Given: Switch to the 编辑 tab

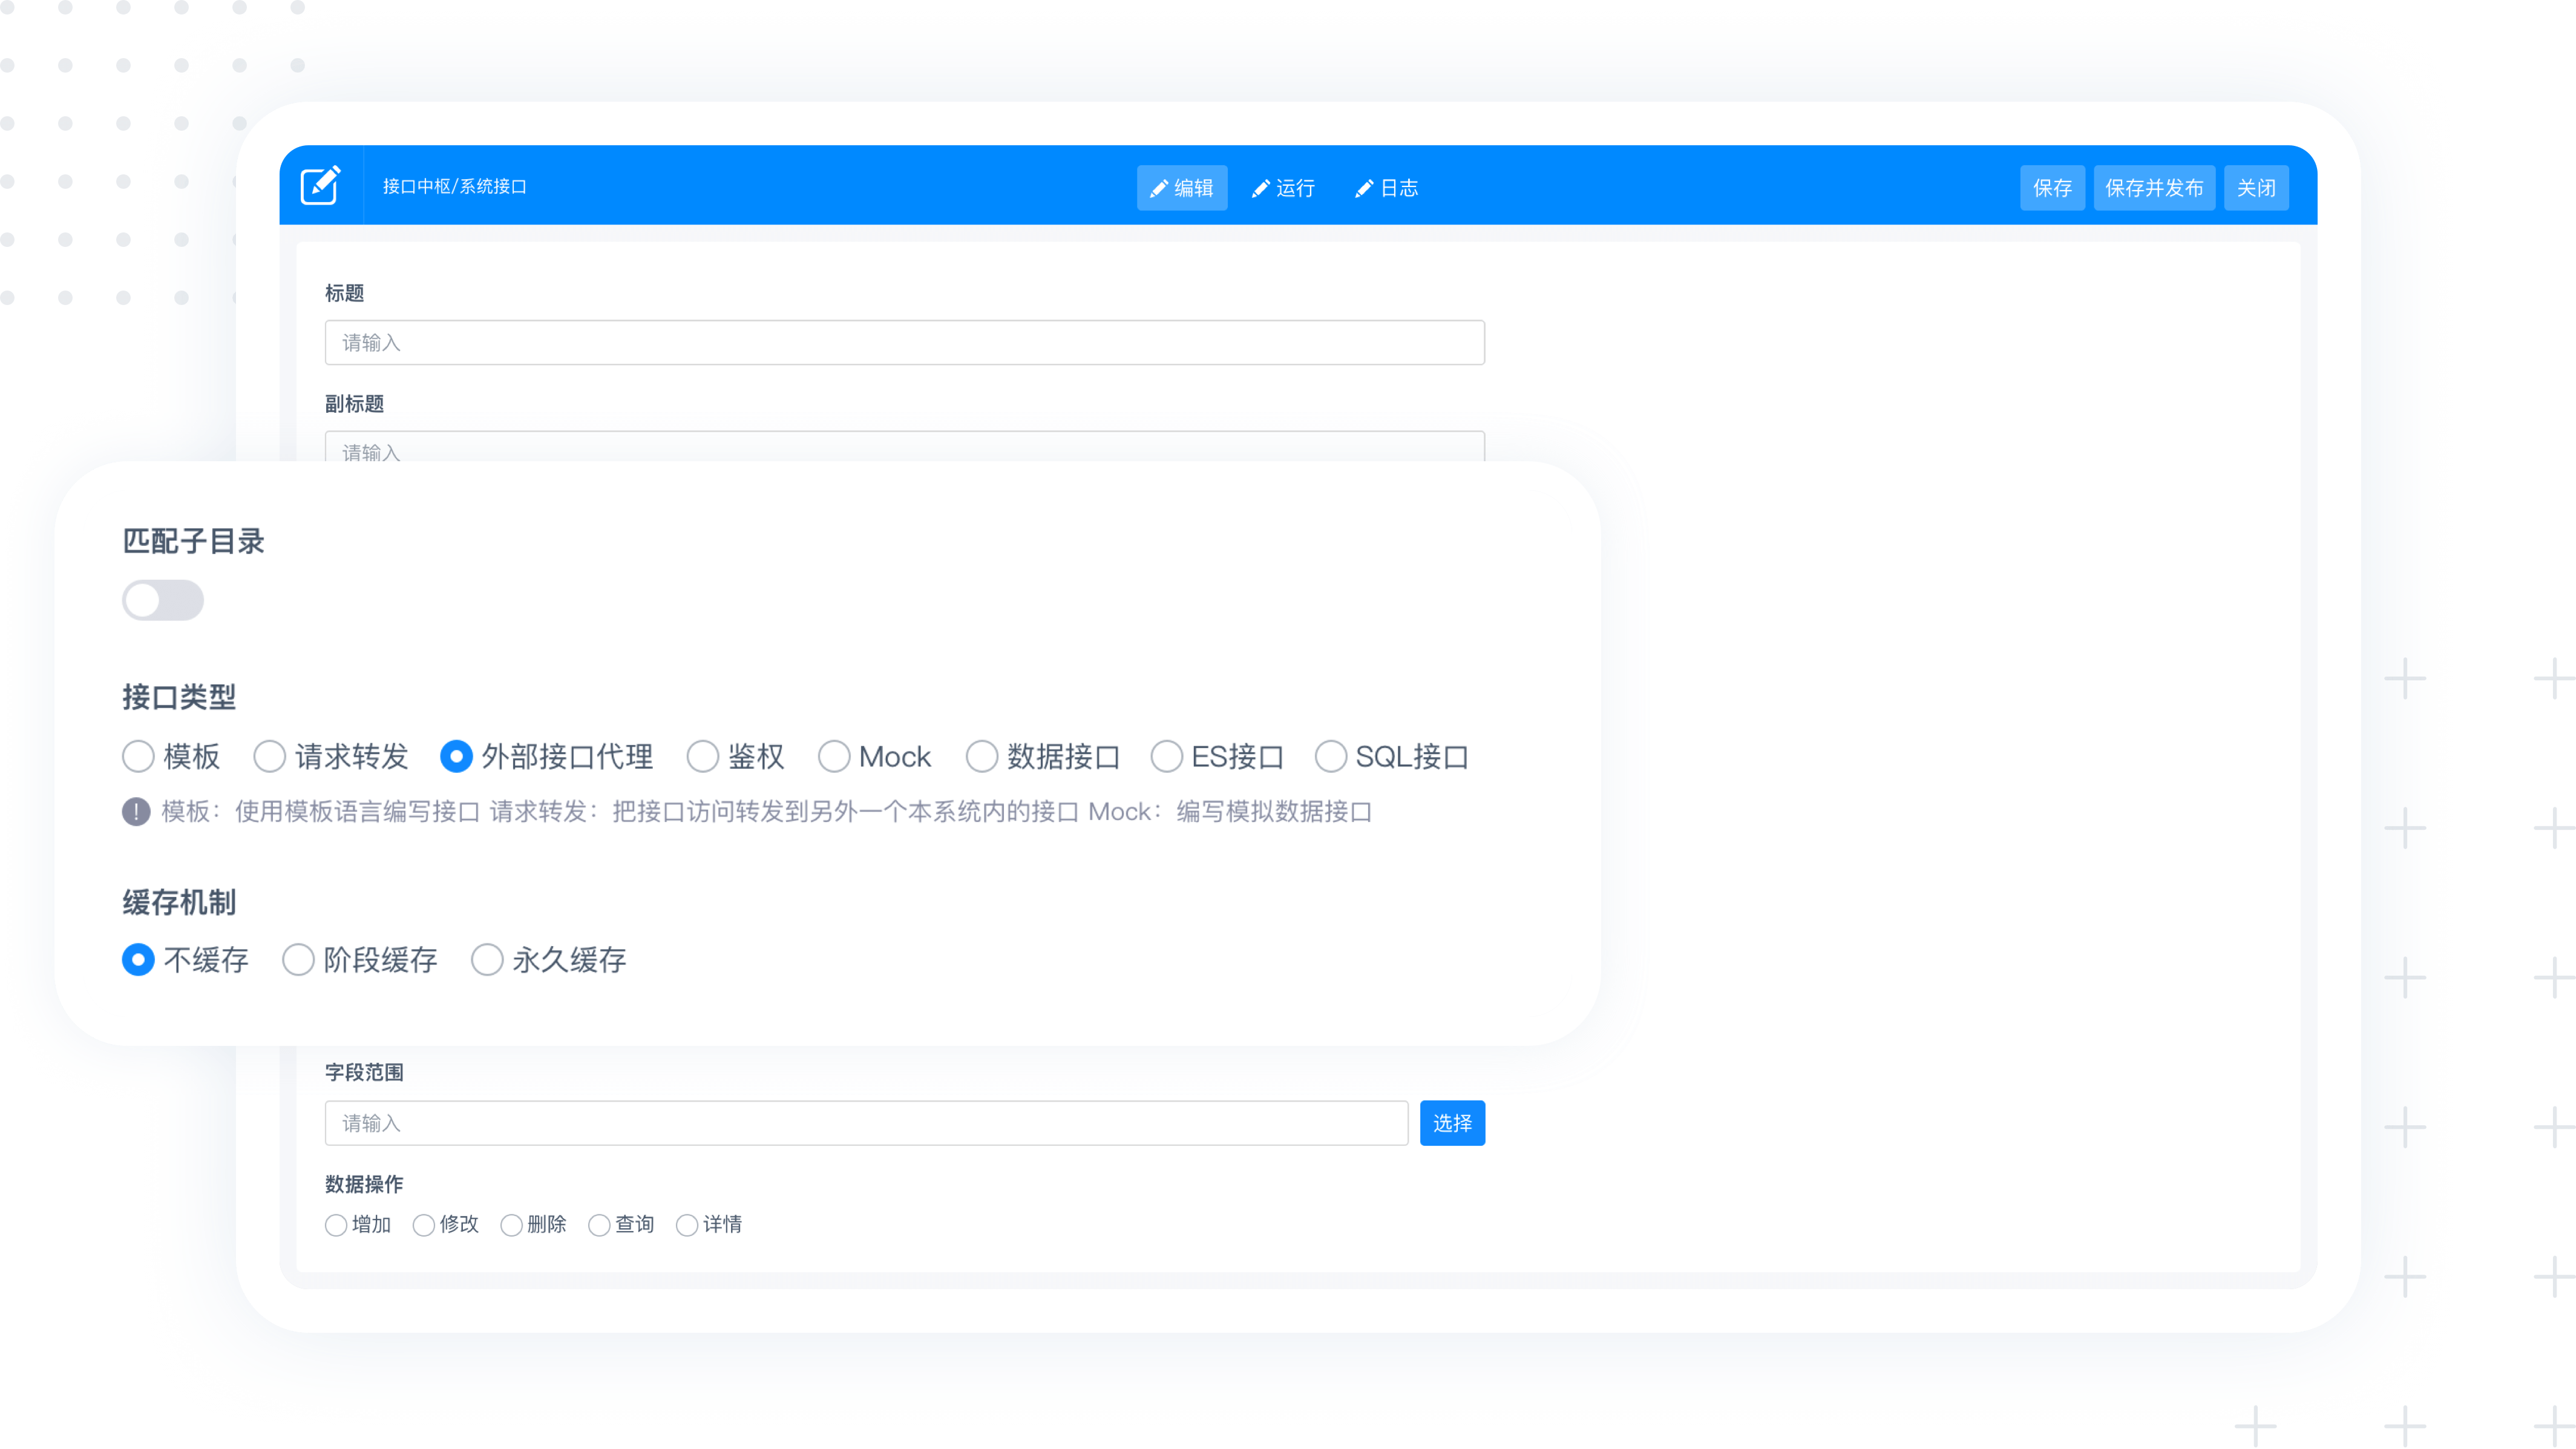Looking at the screenshot, I should (x=1181, y=188).
